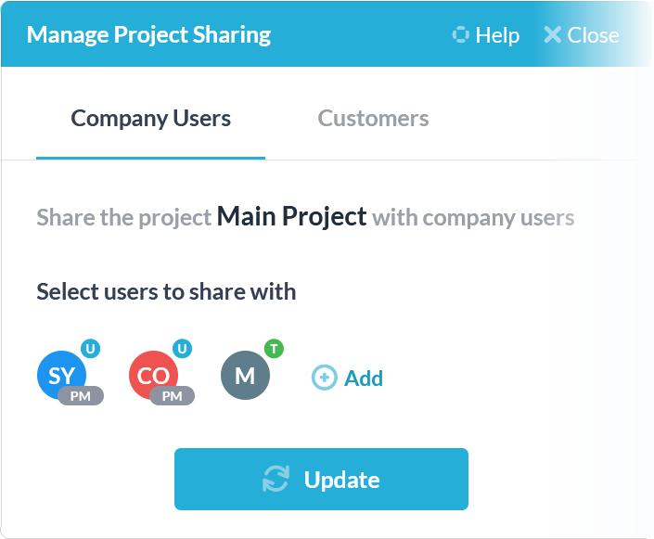Click the PM label under SY avatar
Viewport: 654px width, 539px height.
[81, 395]
